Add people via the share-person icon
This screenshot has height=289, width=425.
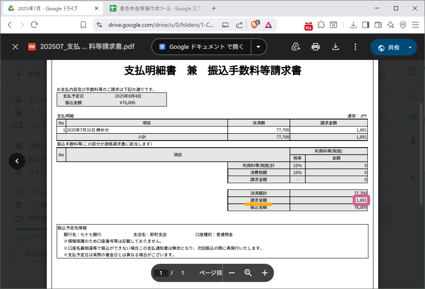pos(296,47)
